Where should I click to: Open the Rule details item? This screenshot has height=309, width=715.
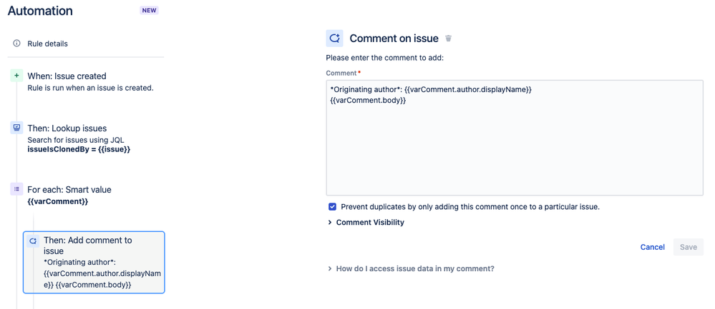click(x=47, y=44)
